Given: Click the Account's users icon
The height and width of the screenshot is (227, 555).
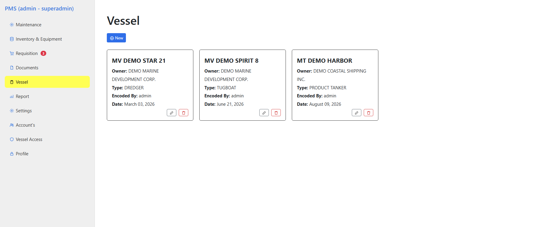Looking at the screenshot, I should (12, 125).
